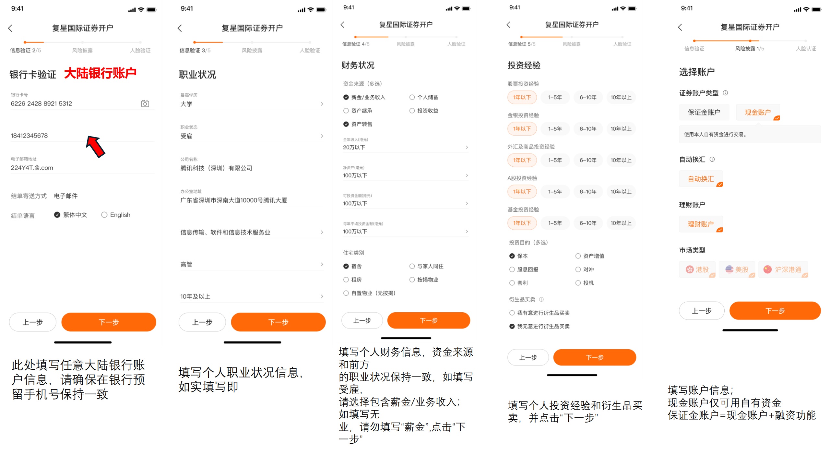The height and width of the screenshot is (467, 830).
Task: Click the bank card number input field
Action: coord(65,103)
